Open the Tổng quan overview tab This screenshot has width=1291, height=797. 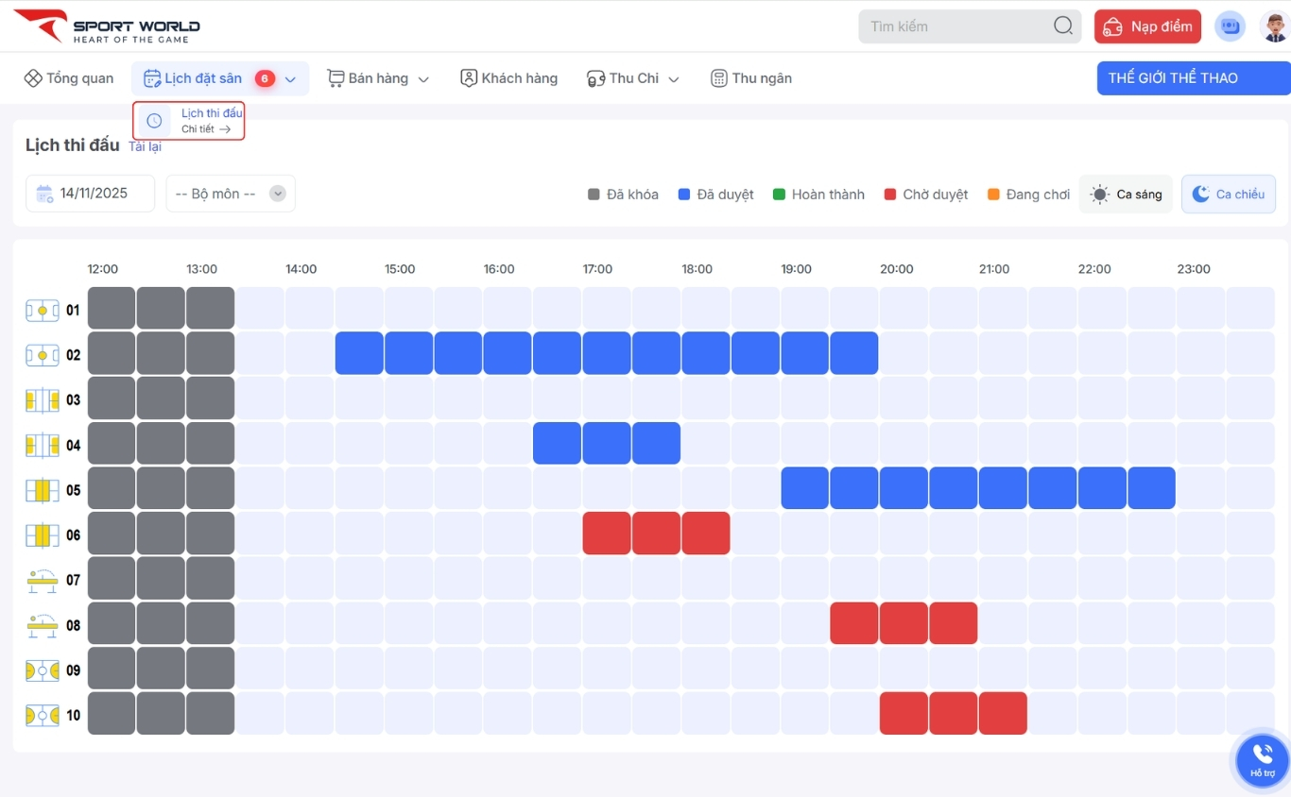point(69,78)
